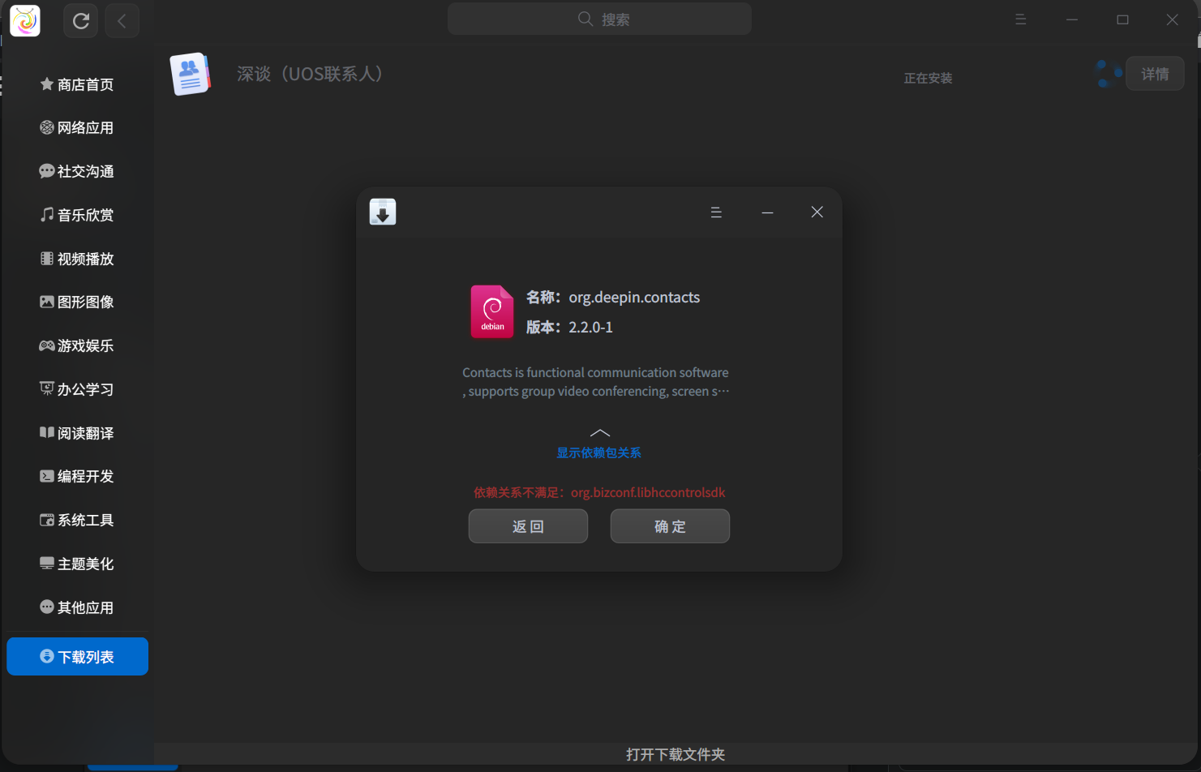
Task: Click inside the 搜索 search field
Action: coord(599,19)
